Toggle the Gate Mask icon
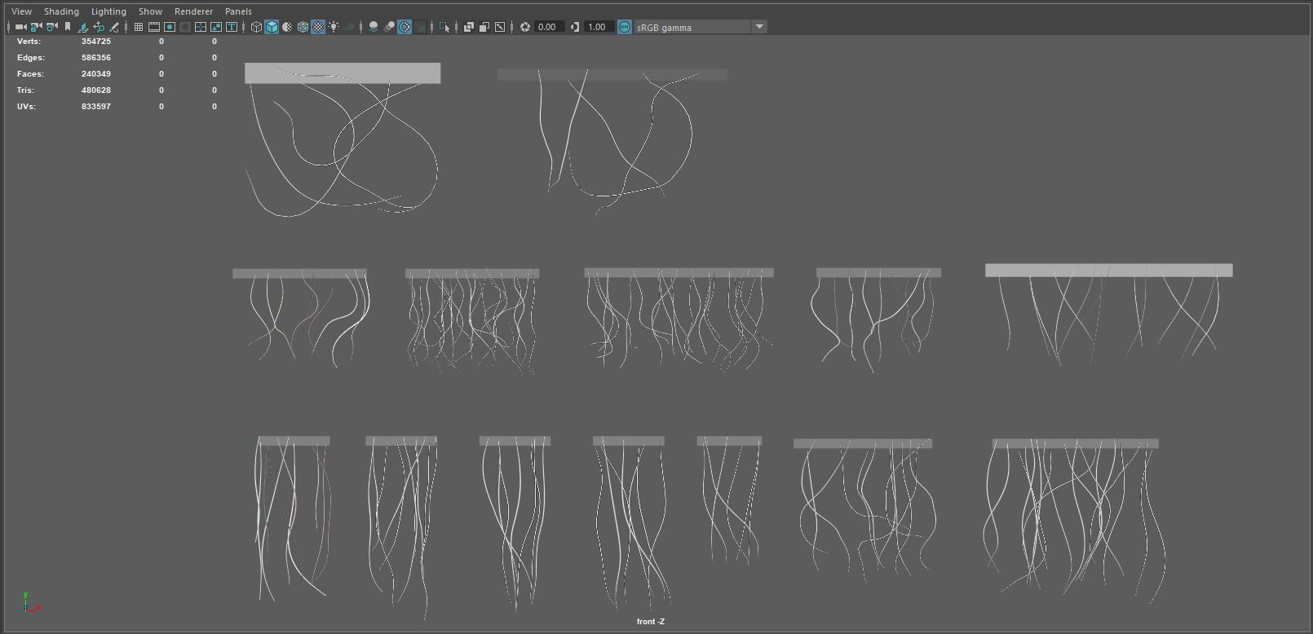The image size is (1313, 634). pos(185,27)
